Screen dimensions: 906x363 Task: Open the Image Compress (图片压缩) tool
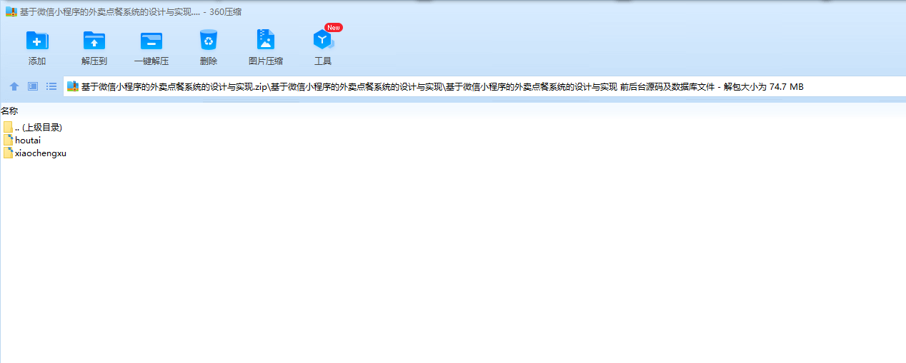pos(266,40)
